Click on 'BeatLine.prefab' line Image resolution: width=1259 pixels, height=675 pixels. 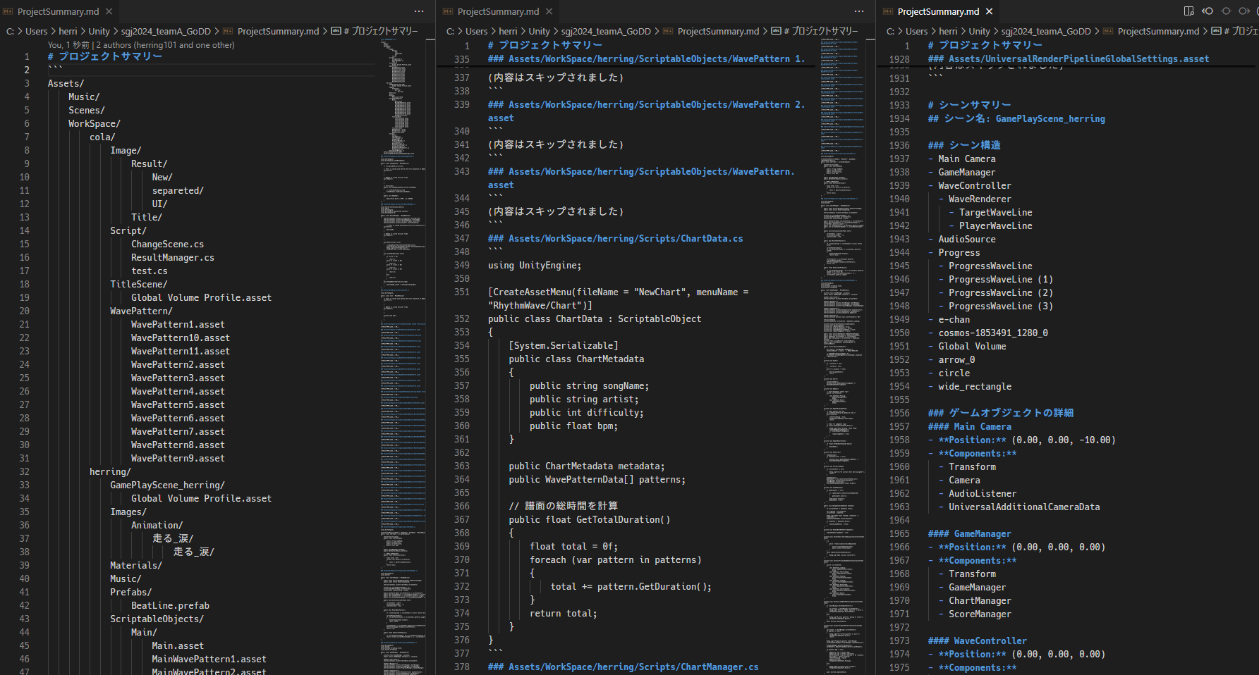click(170, 605)
